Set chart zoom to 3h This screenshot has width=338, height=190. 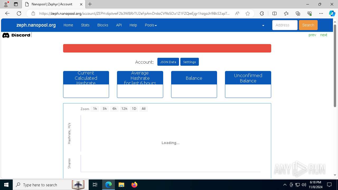105,109
